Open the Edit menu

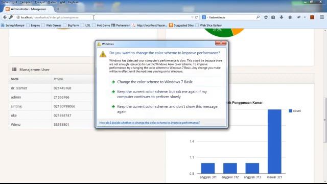[x=15, y=2]
